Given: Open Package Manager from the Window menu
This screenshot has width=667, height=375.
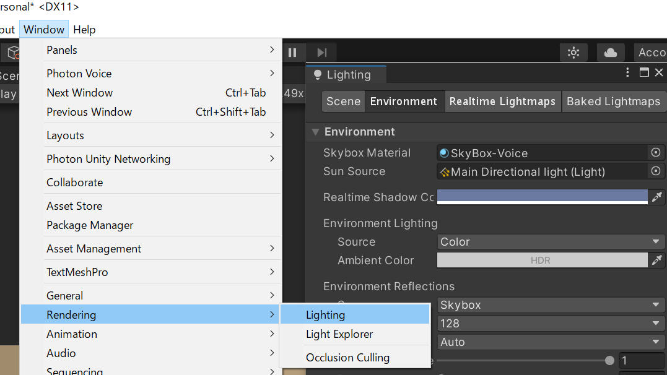Looking at the screenshot, I should (x=90, y=225).
